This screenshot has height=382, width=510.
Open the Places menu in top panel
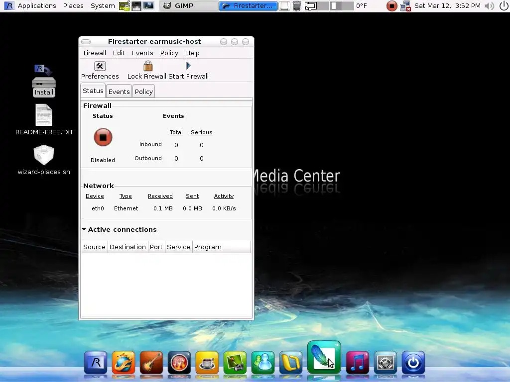73,6
